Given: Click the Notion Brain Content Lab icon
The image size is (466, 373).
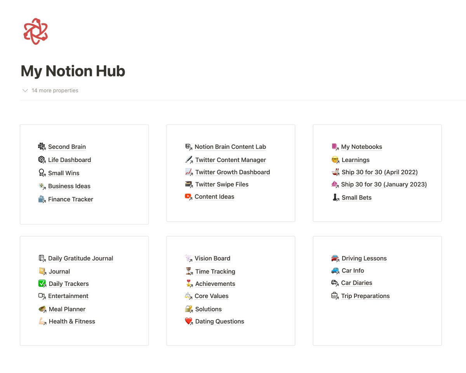Looking at the screenshot, I should pos(189,146).
